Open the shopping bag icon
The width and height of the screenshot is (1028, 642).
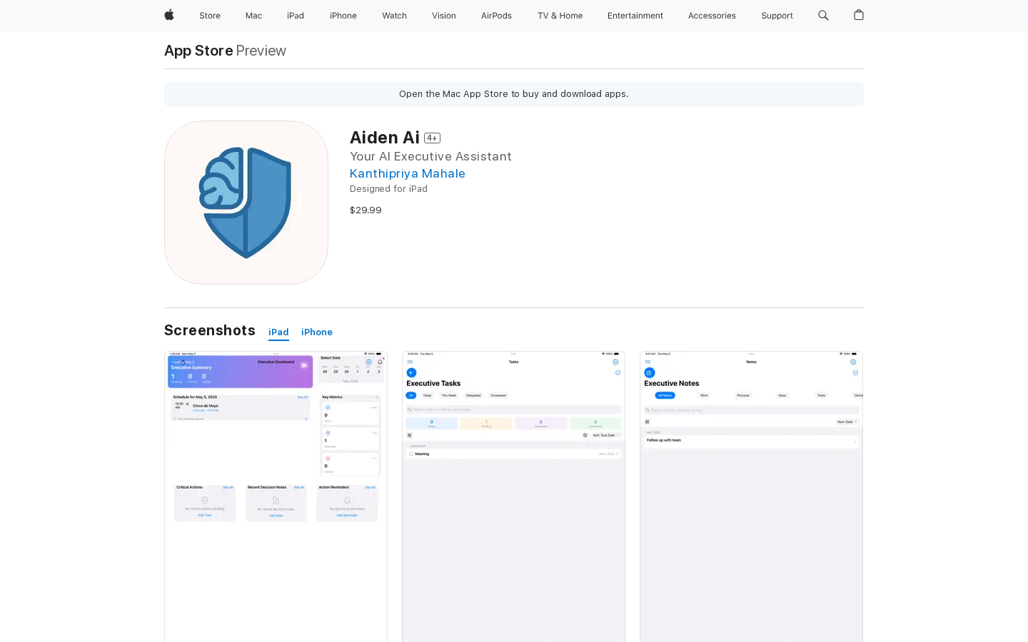click(x=859, y=15)
